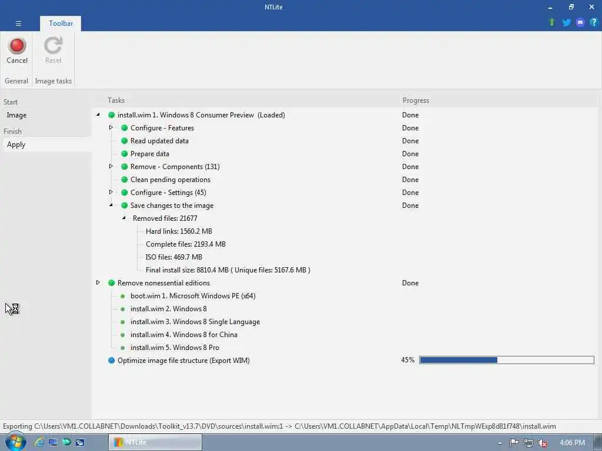Image resolution: width=602 pixels, height=451 pixels.
Task: Collapse the install.wim 1 Windows 8 Consumer Preview node
Action: click(98, 115)
